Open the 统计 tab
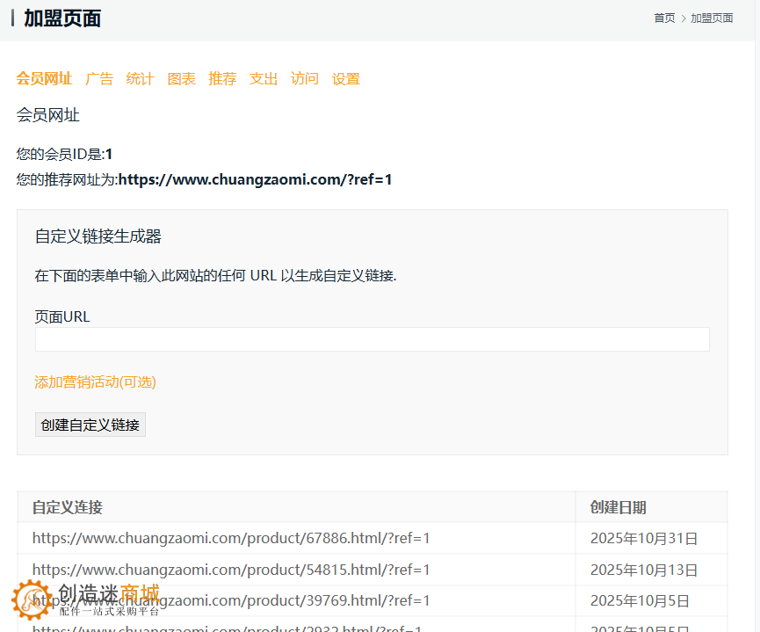 (x=140, y=78)
